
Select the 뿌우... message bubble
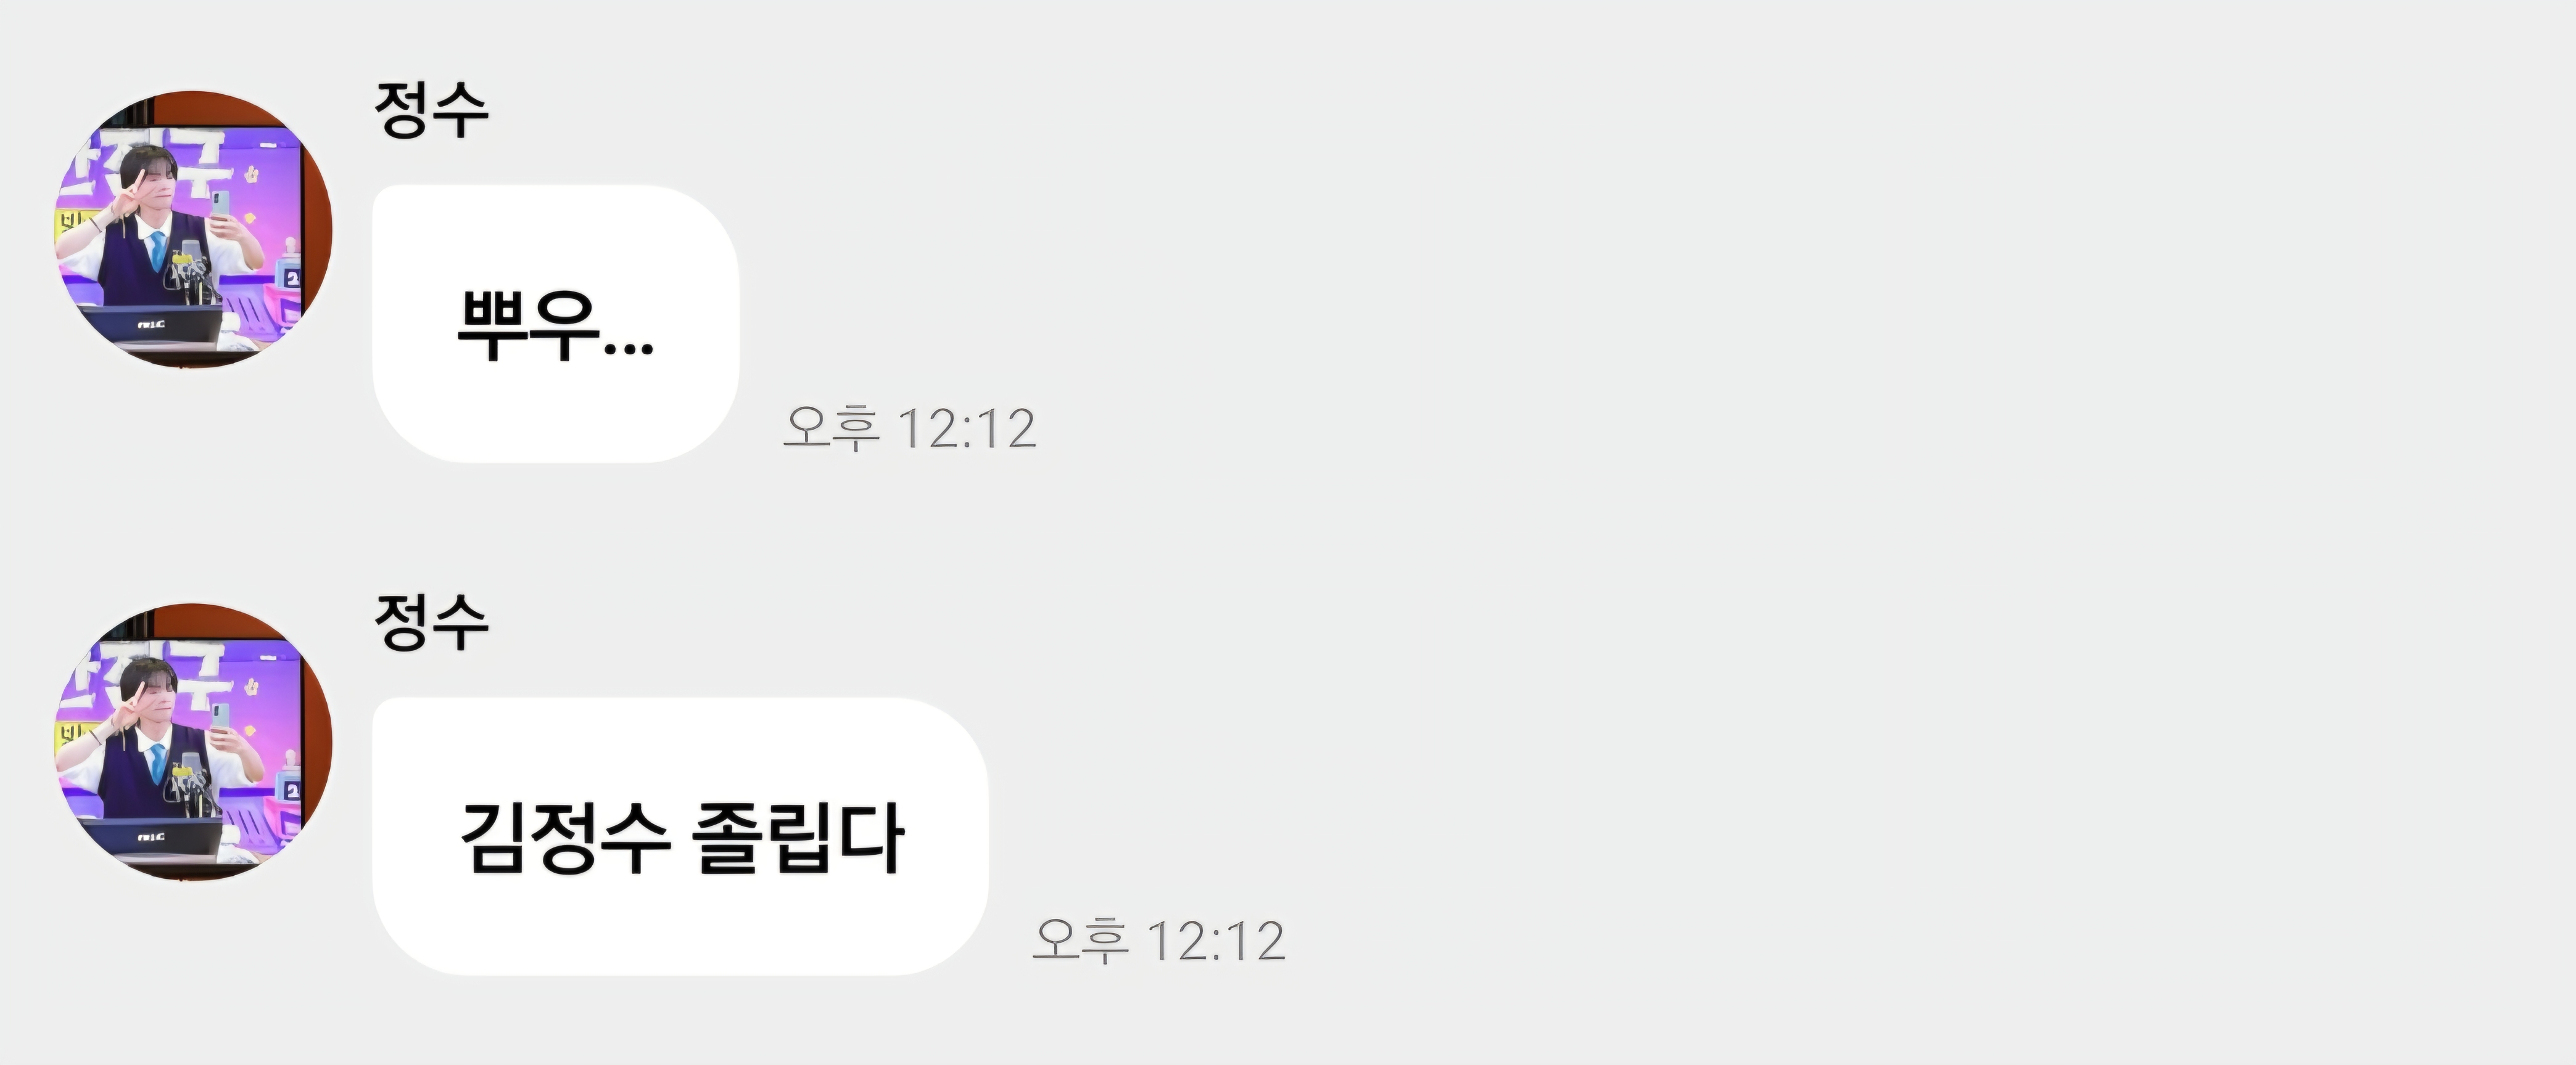(555, 323)
